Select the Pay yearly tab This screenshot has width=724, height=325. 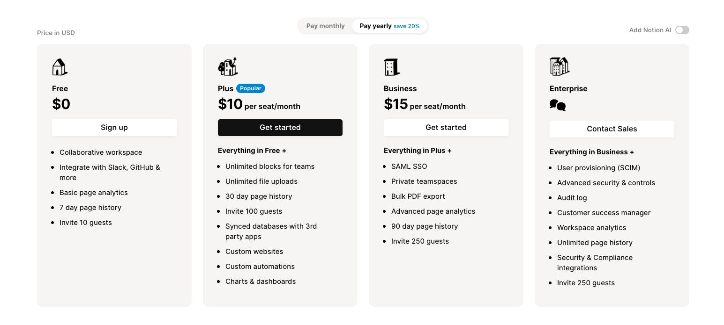[375, 26]
